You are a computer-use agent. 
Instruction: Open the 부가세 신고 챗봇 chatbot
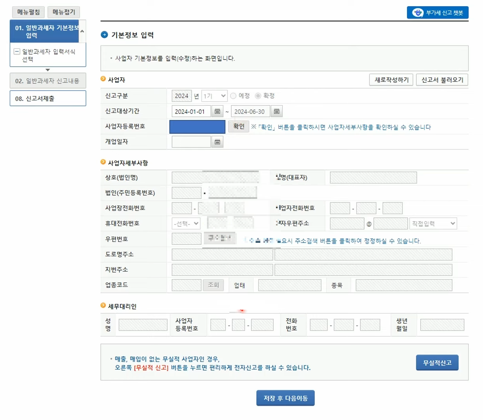click(x=438, y=12)
